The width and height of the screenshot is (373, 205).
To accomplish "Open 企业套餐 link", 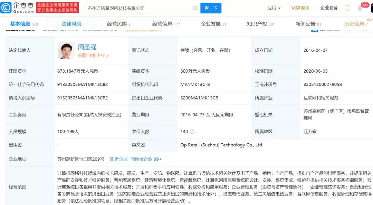I will tap(329, 8).
